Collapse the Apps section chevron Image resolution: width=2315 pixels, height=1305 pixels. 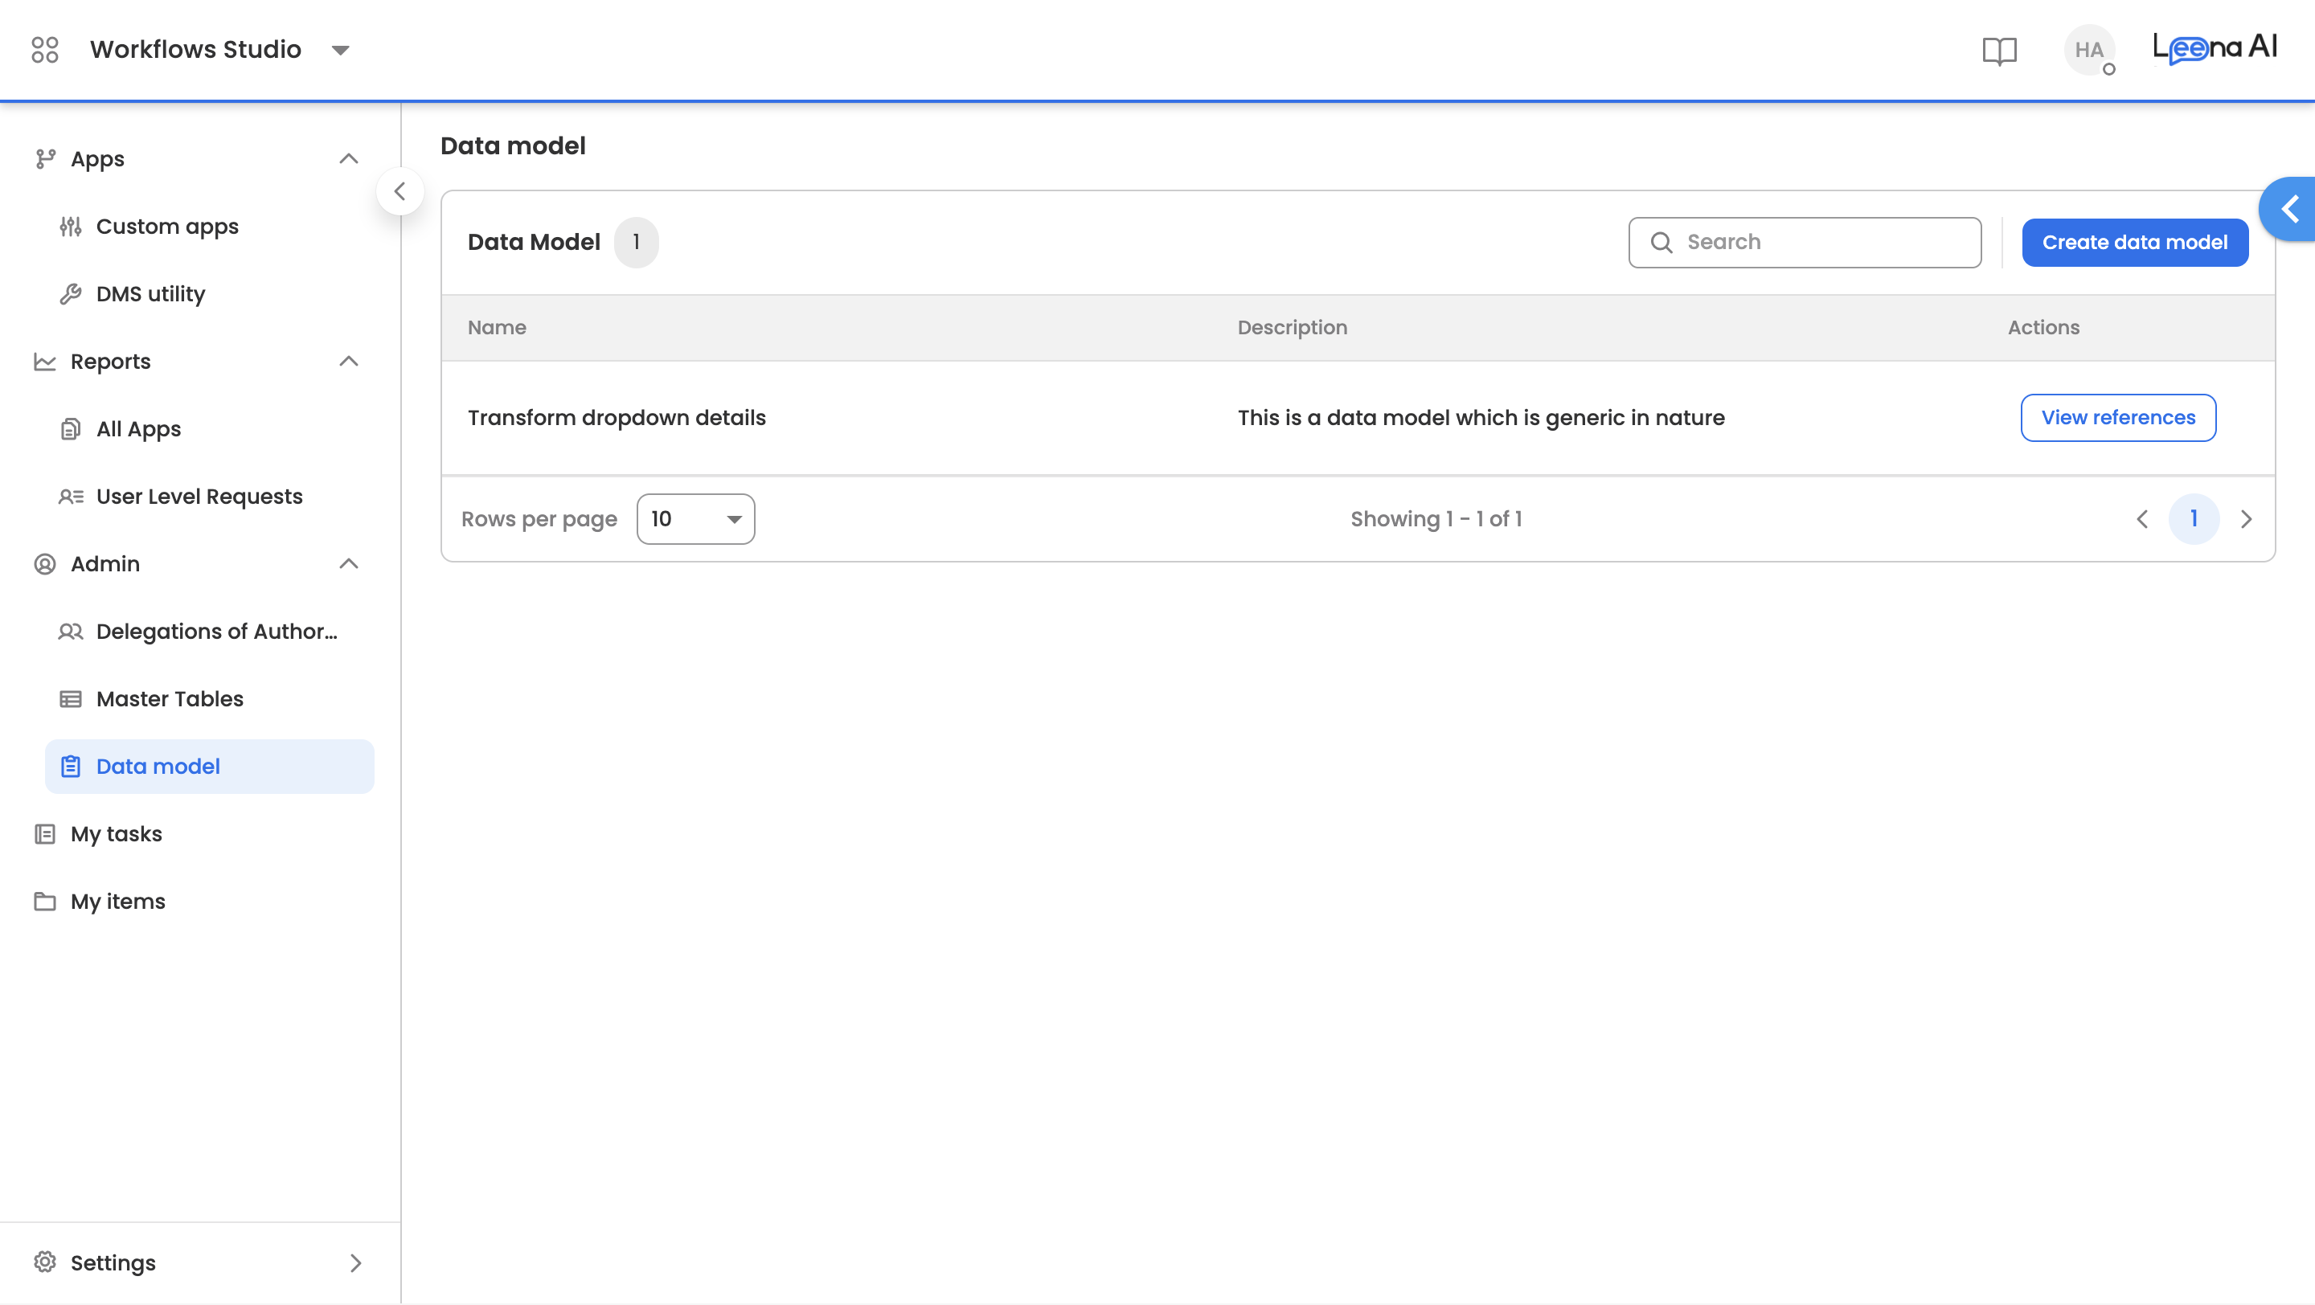[x=349, y=159]
